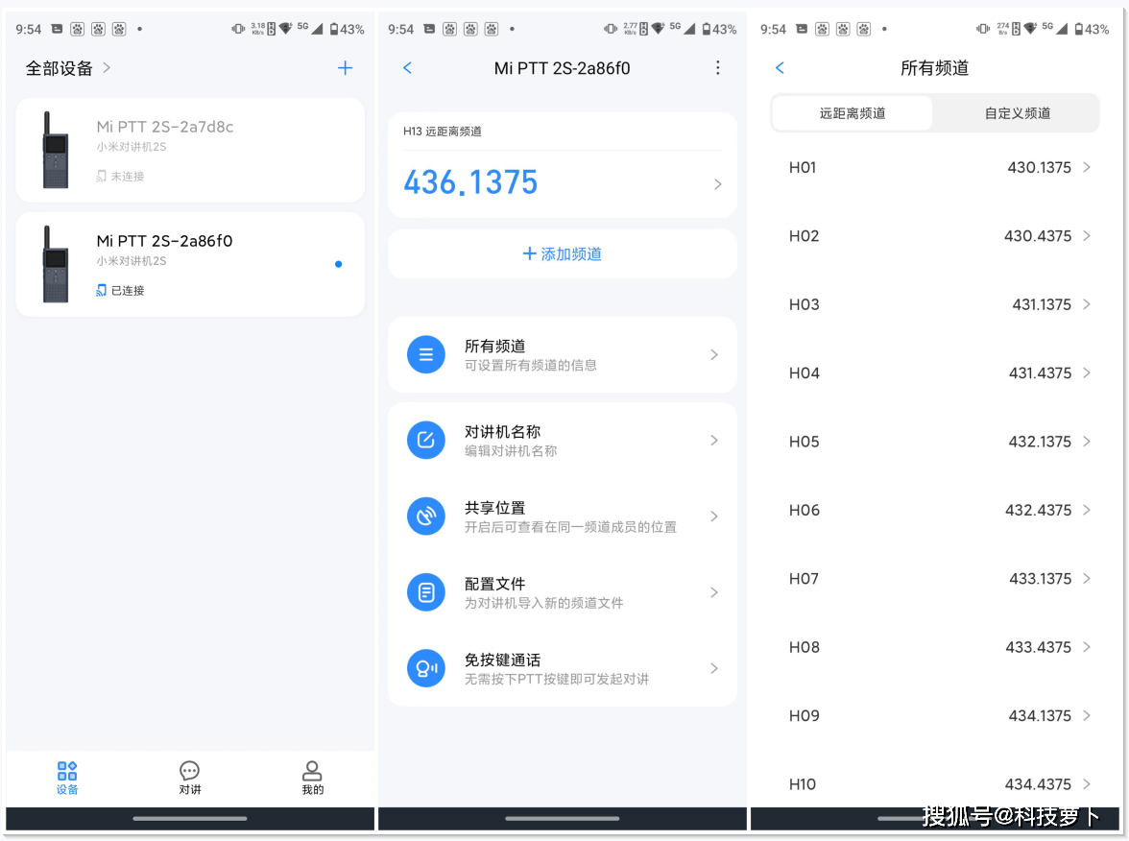Switch to the 我的 profile tab
This screenshot has width=1129, height=841.
click(313, 778)
